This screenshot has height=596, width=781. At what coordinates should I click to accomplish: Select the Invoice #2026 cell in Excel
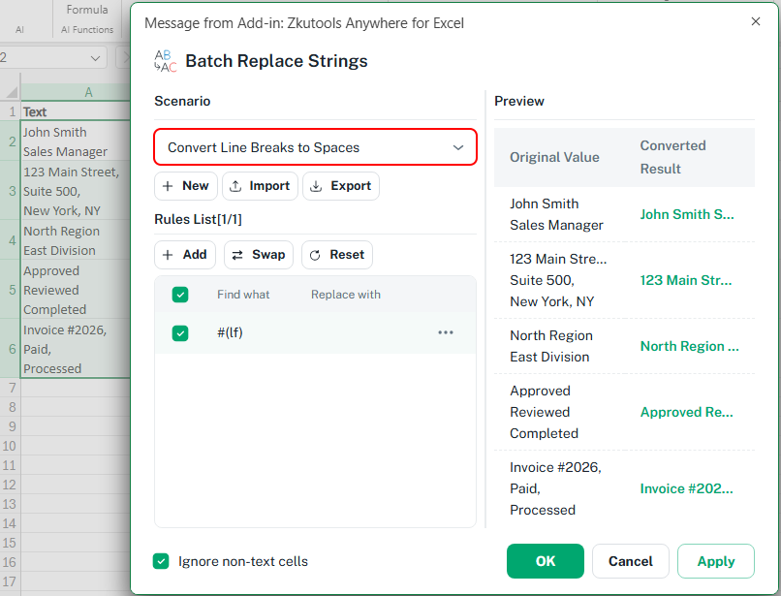(x=76, y=349)
